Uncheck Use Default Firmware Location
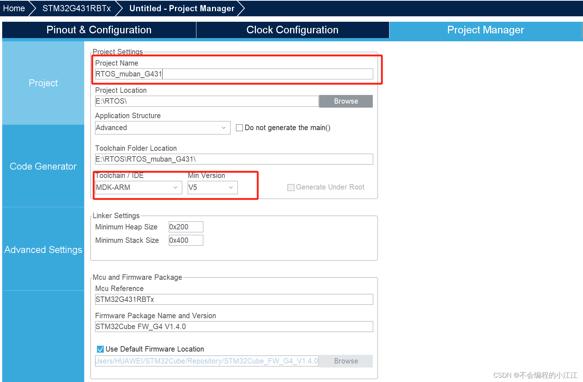This screenshot has height=382, width=583. pyautogui.click(x=101, y=349)
